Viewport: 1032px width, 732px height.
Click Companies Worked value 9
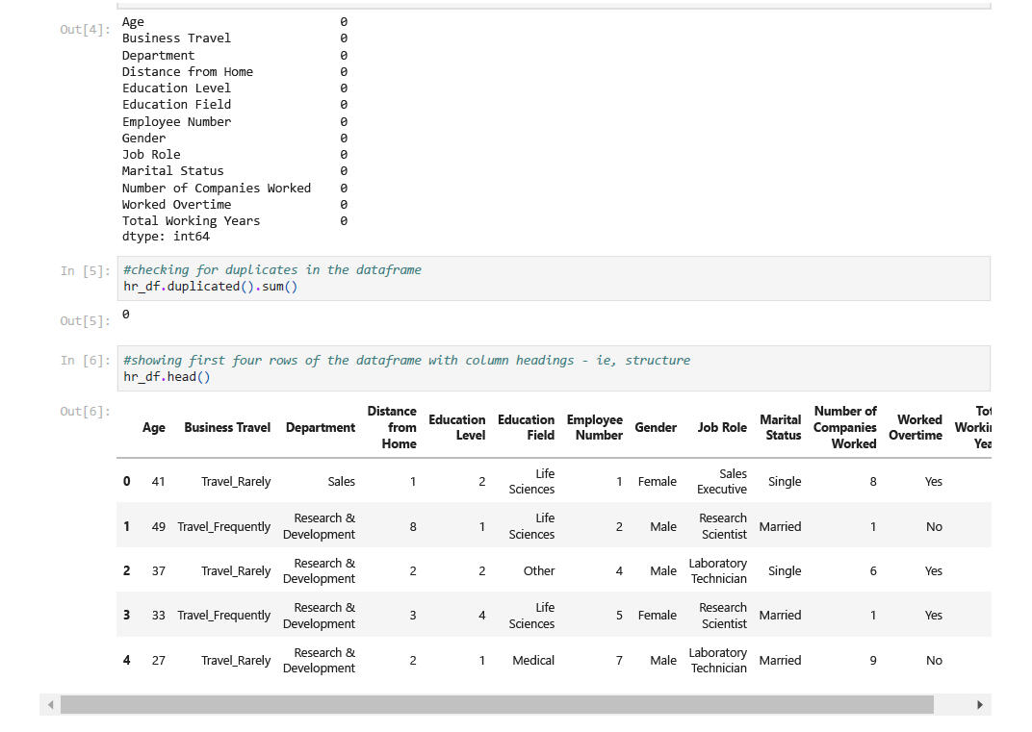(x=873, y=660)
